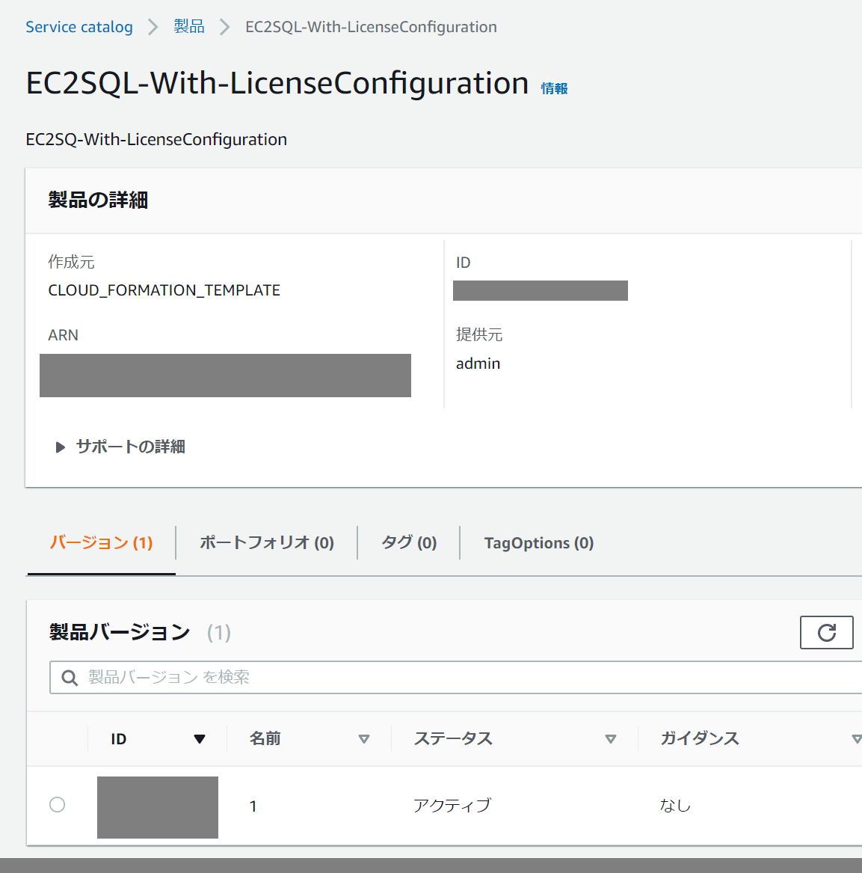Screen dimensions: 862x873
Task: Switch to the バージョン (1) tab
Action: [x=101, y=543]
